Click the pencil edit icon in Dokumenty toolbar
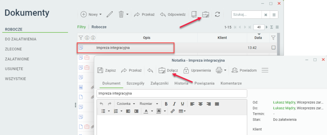327x135 pixels. 110,15
